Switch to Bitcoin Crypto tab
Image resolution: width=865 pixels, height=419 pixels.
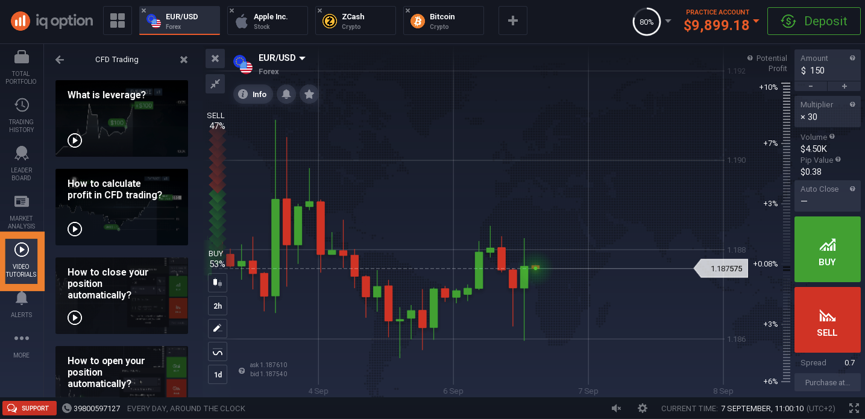444,21
